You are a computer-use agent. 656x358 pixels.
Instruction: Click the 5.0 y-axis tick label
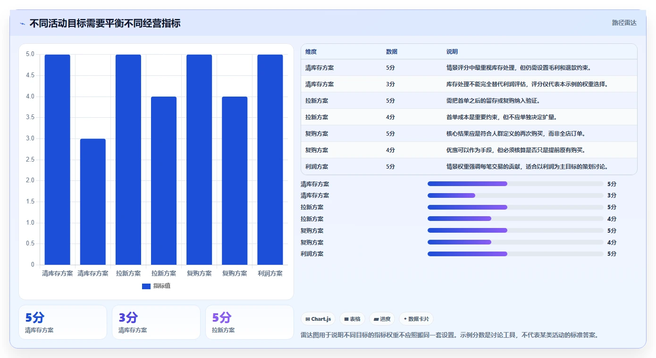[30, 54]
